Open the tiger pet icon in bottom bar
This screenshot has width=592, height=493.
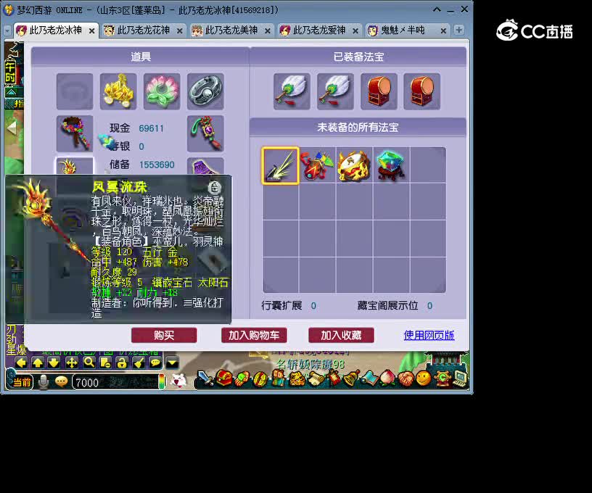(297, 378)
